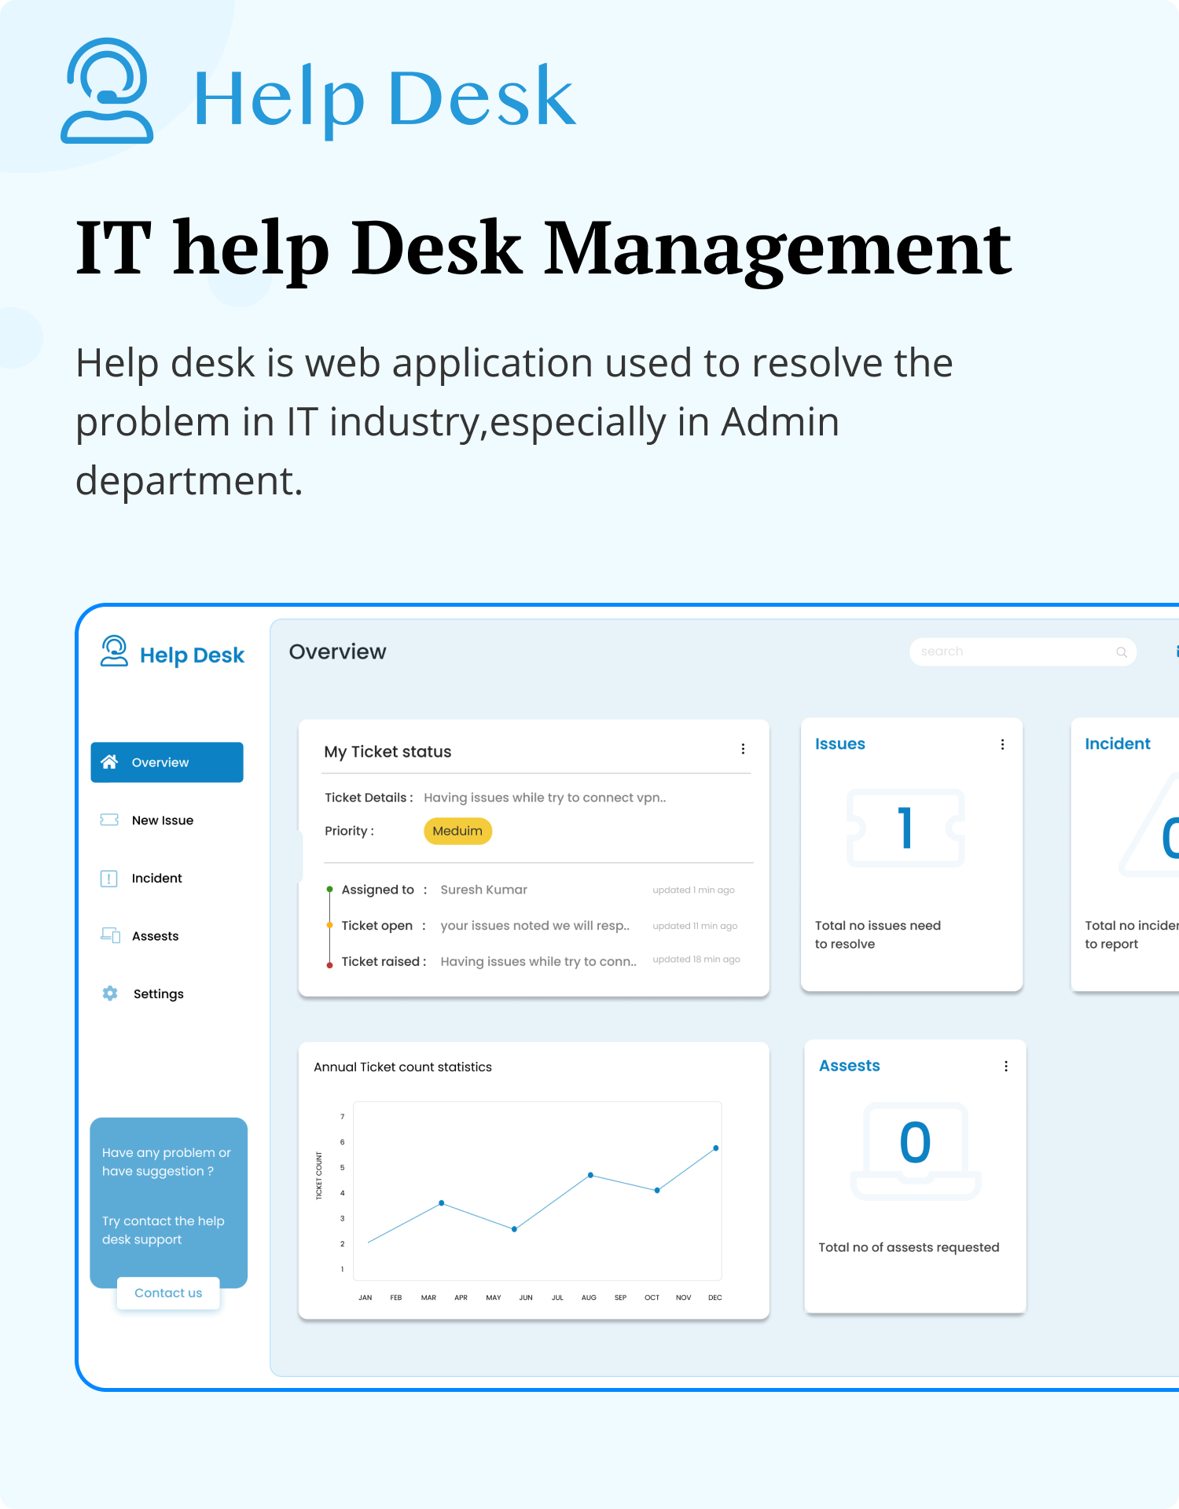
Task: Click the 'Suresh Kumar' assignee name
Action: coord(483,890)
